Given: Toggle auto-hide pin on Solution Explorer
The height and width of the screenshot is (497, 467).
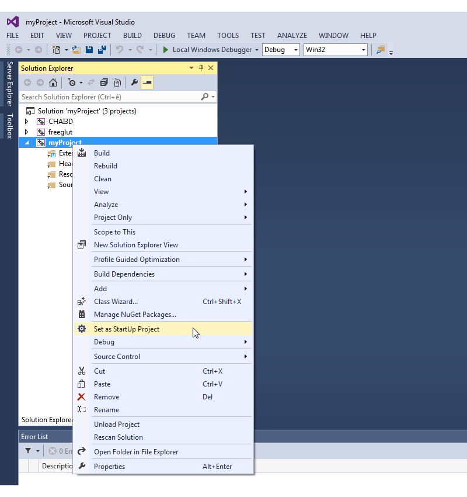Looking at the screenshot, I should [x=201, y=68].
